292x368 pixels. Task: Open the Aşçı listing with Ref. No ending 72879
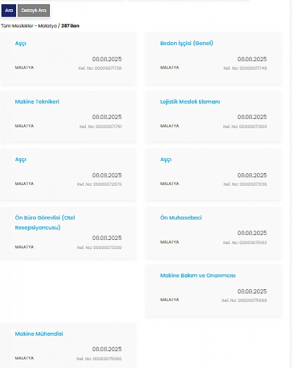(20, 160)
